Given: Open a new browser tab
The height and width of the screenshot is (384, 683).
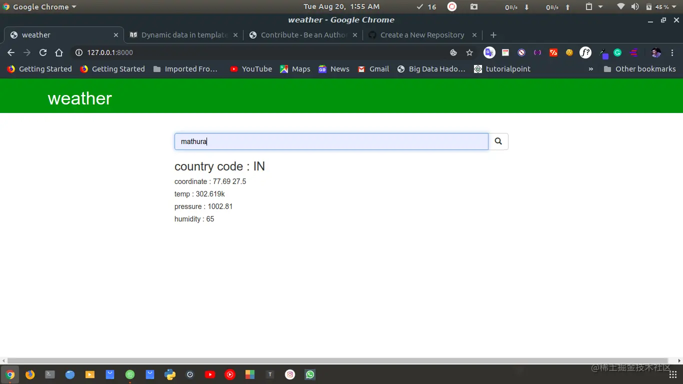Looking at the screenshot, I should [x=493, y=35].
